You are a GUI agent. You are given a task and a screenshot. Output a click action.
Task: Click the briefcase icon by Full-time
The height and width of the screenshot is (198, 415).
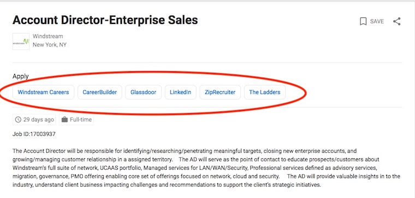click(64, 120)
